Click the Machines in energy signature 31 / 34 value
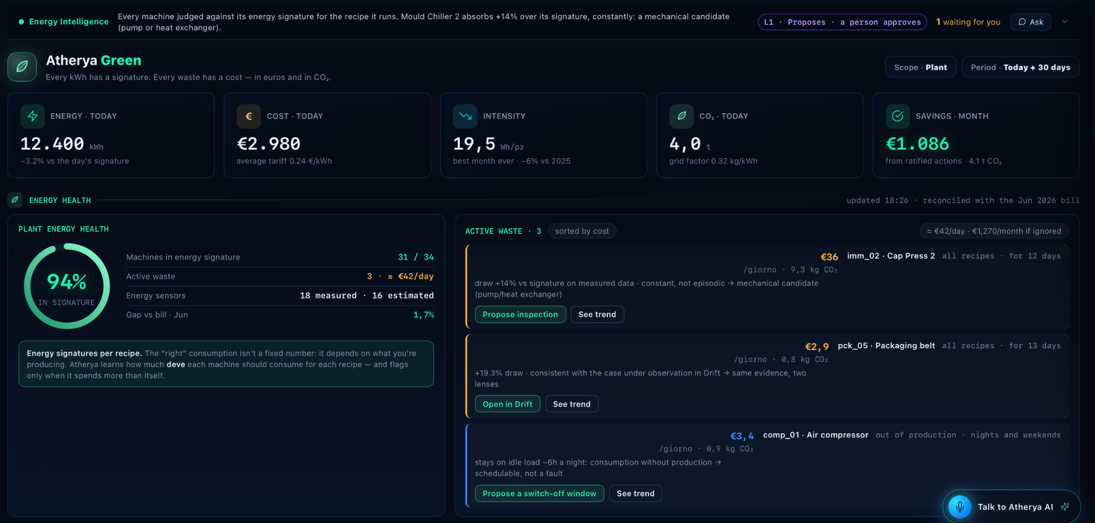Image resolution: width=1095 pixels, height=523 pixels. tap(415, 257)
